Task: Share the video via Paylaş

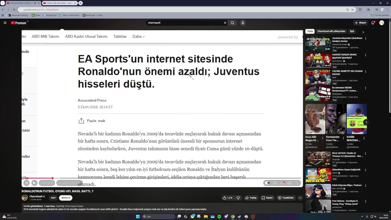Action: pos(251,198)
